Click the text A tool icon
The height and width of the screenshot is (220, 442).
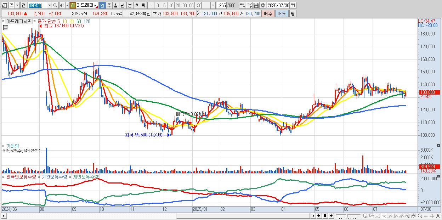coord(438,216)
